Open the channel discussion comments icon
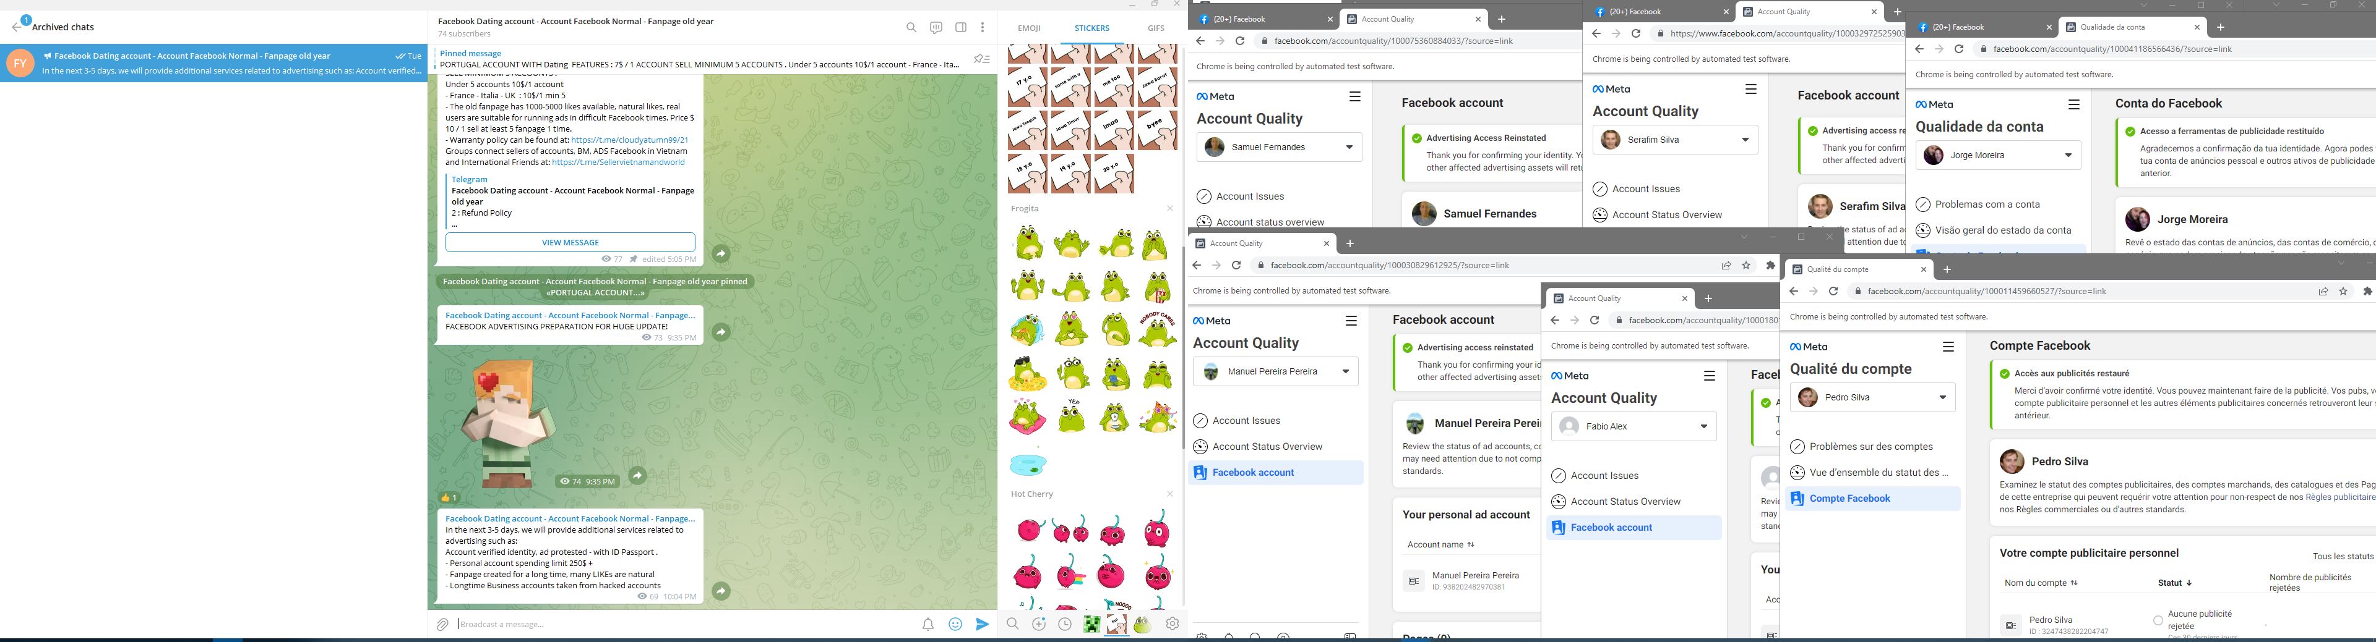Screen dimensions: 2376x642 click(936, 28)
